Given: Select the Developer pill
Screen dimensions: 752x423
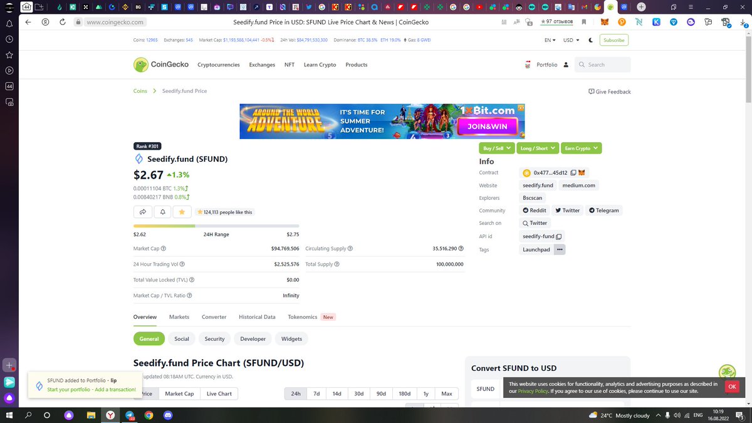Looking at the screenshot, I should point(253,339).
